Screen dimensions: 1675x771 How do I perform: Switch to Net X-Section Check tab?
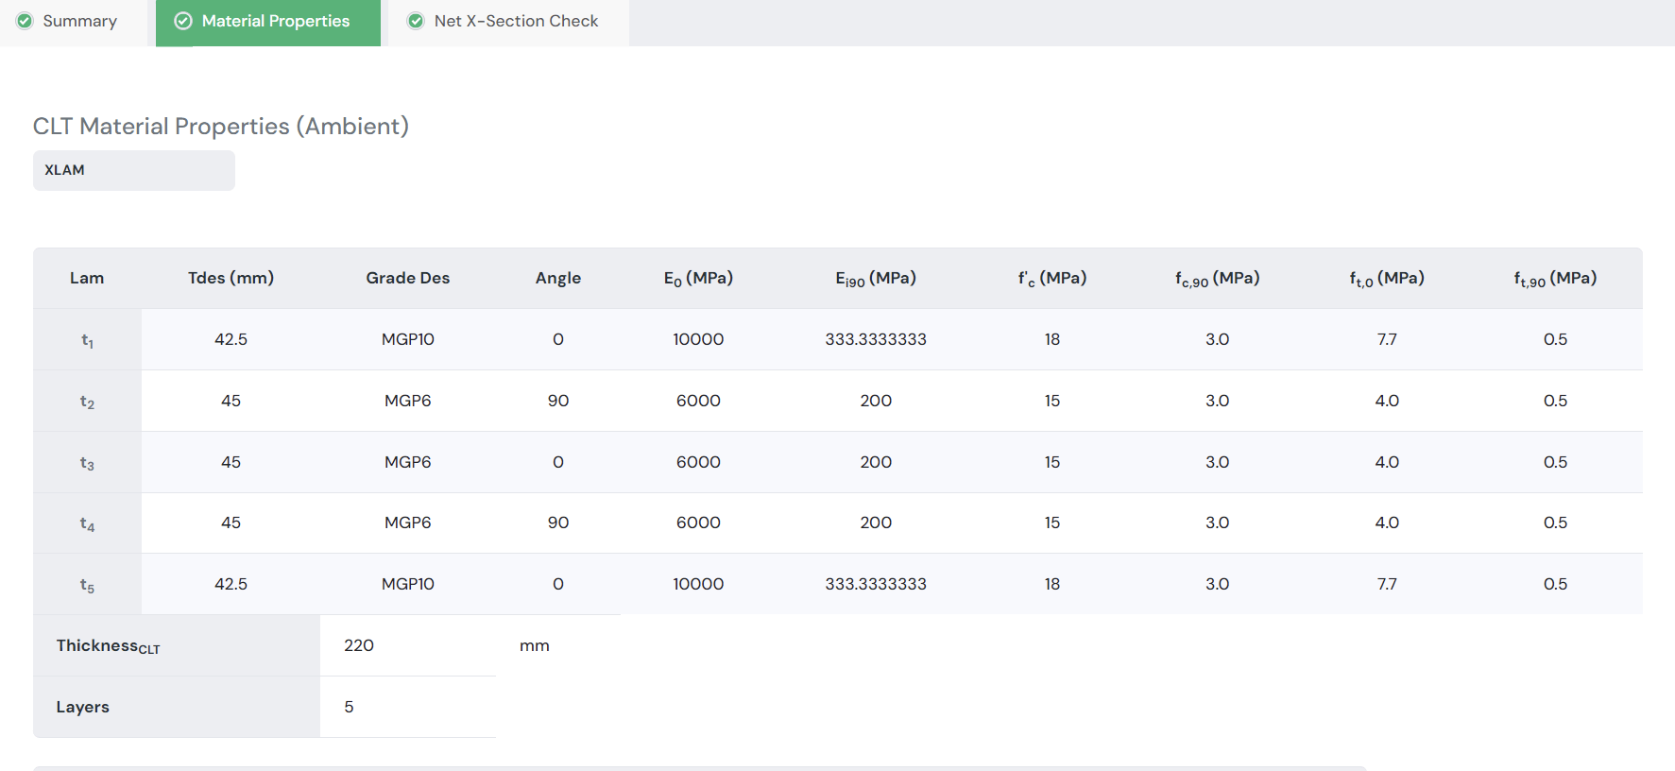coord(516,21)
